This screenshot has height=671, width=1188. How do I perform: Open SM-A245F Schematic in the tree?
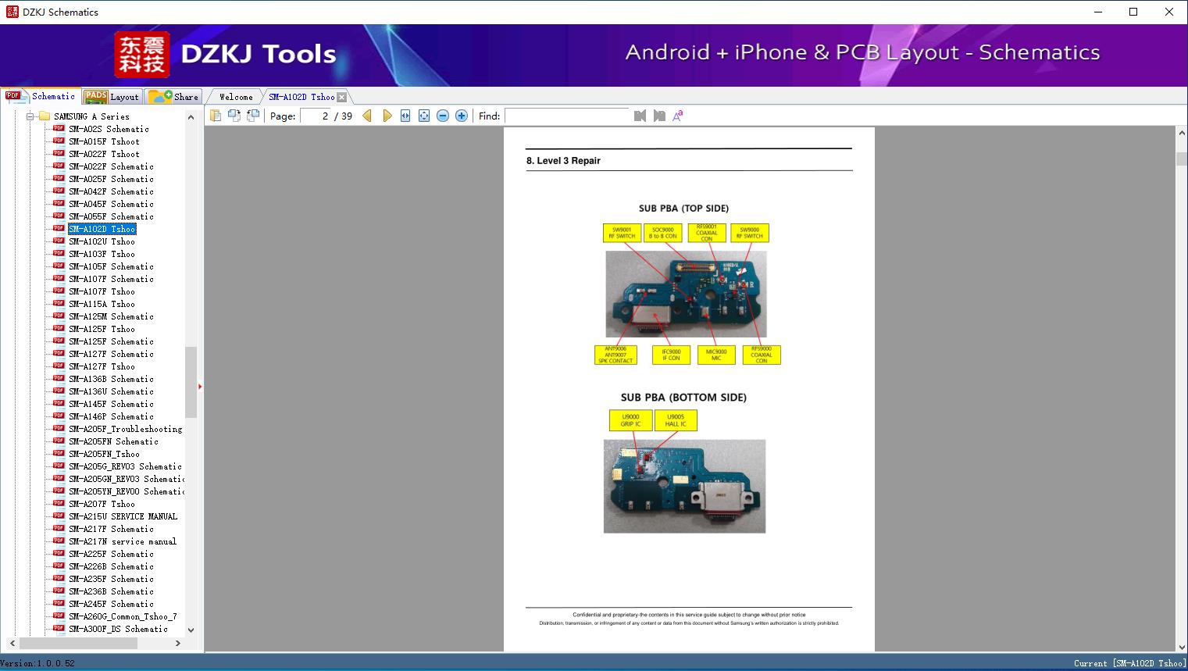point(111,604)
